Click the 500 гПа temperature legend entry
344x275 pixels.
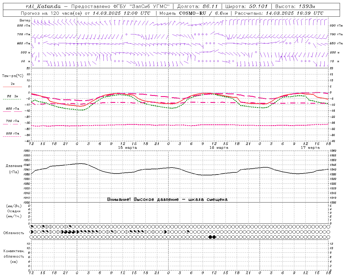click(x=12, y=133)
